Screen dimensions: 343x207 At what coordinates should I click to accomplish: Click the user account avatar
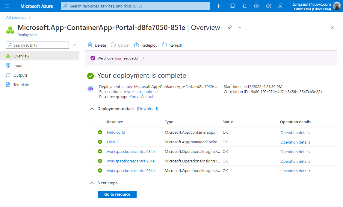(x=337, y=6)
